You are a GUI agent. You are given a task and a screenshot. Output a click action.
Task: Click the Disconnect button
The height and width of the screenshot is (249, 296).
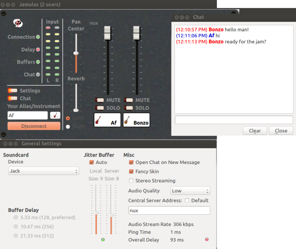[x=34, y=126]
